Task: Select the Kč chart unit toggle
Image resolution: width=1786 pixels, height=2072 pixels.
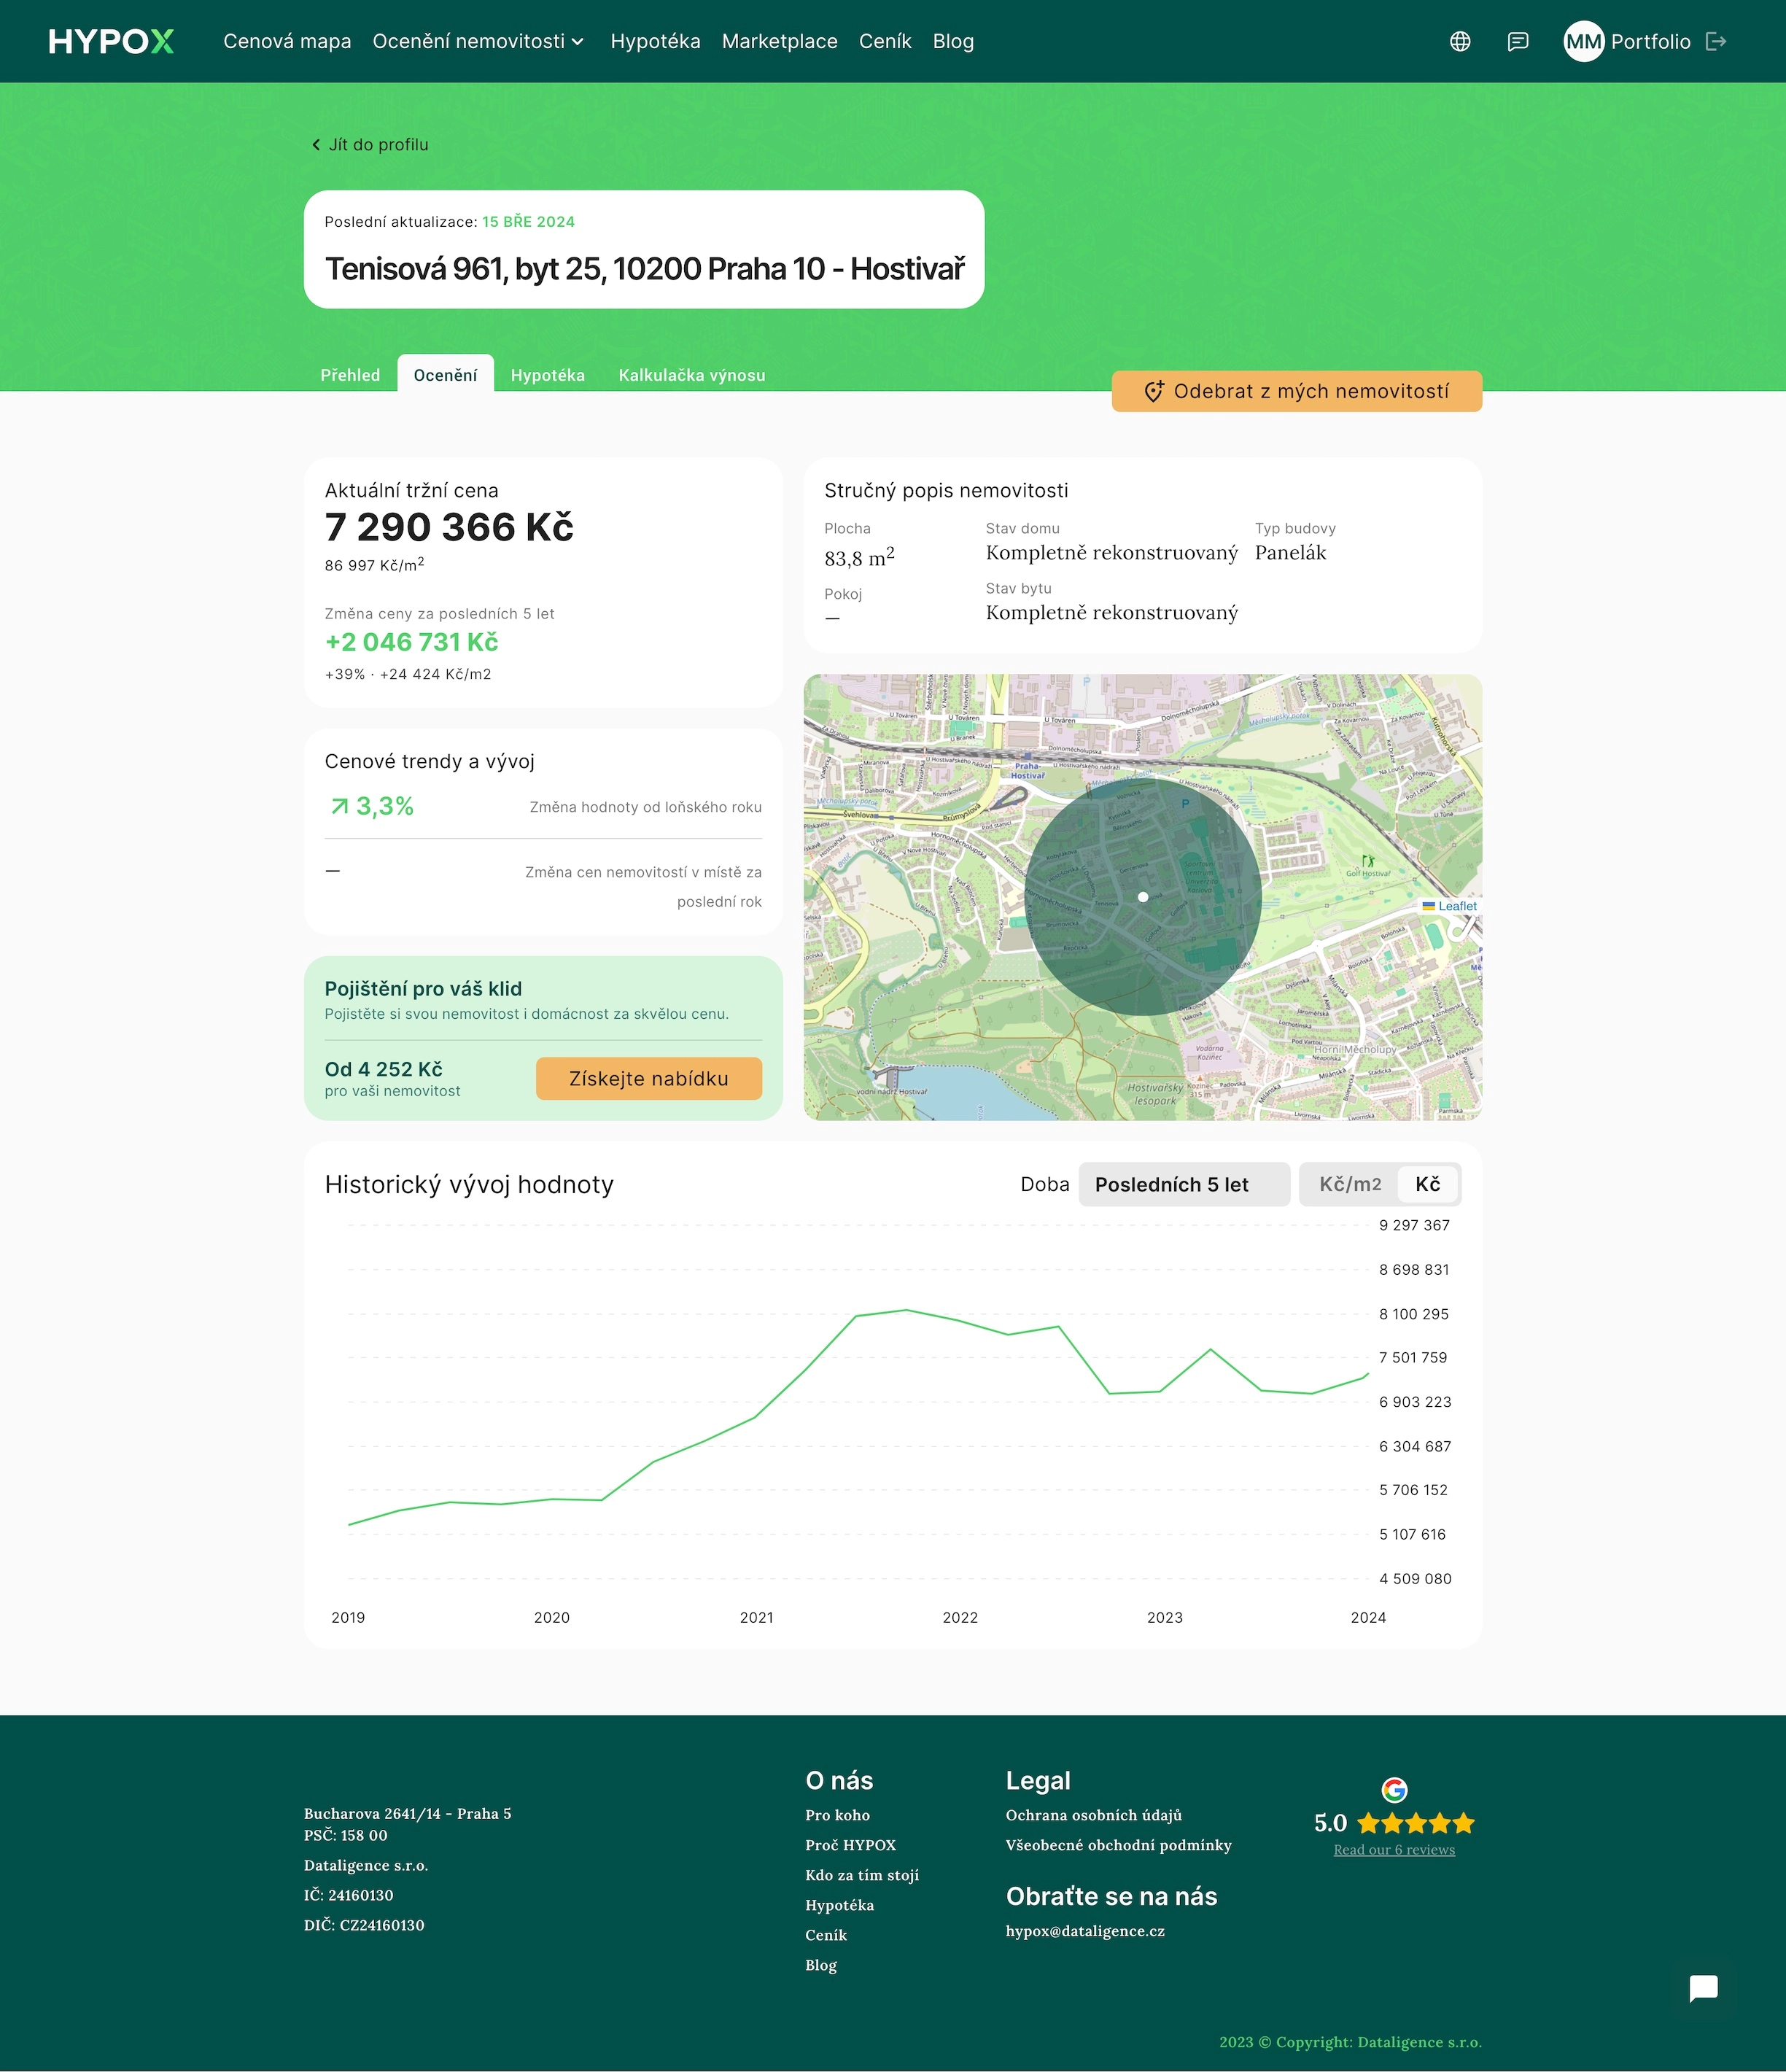Action: coord(1427,1184)
